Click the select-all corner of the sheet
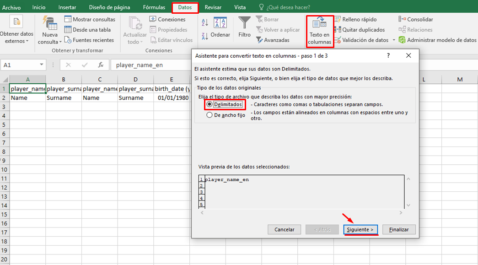The width and height of the screenshot is (478, 265). point(5,80)
